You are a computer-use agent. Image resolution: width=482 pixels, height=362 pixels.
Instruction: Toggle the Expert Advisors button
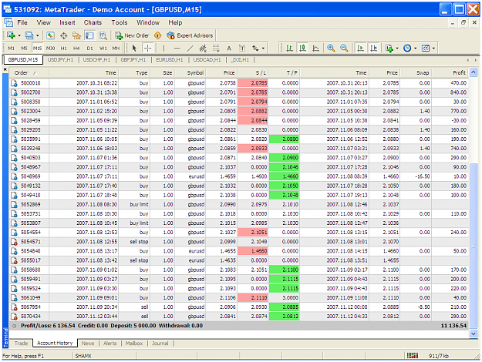pos(190,35)
